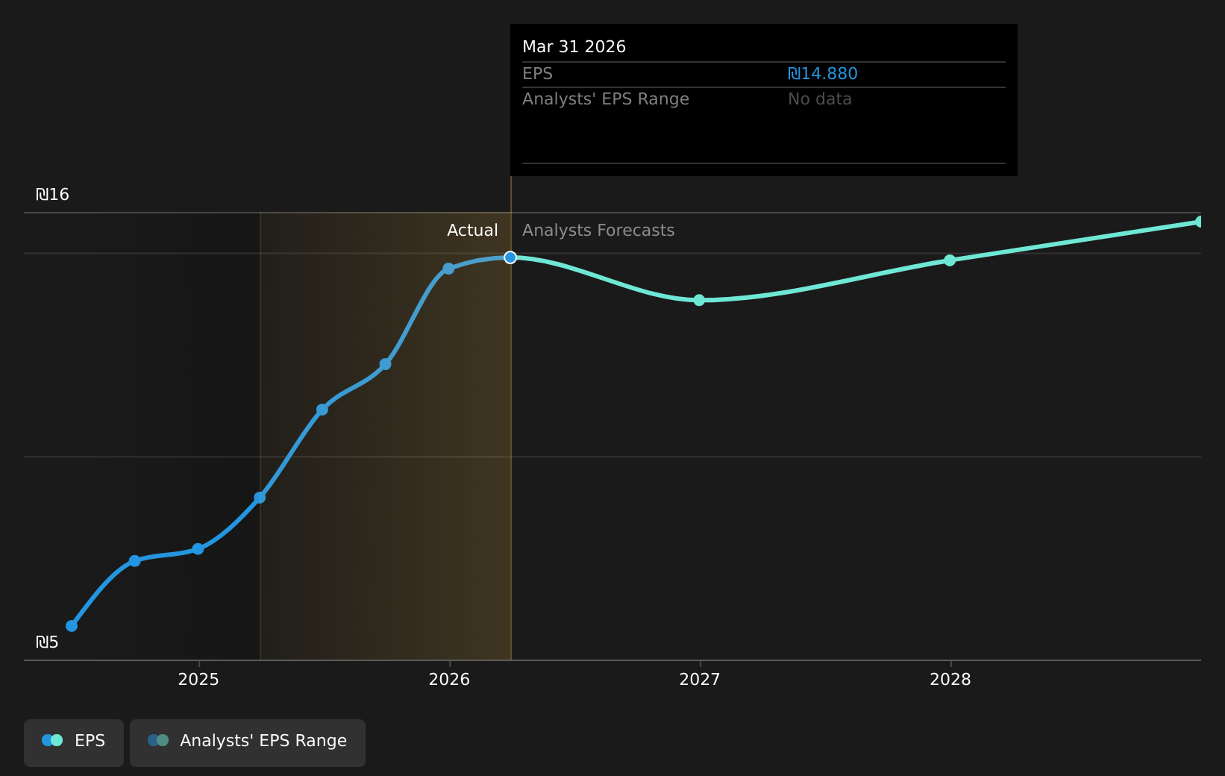1225x776 pixels.
Task: Click the mid-2025 EPS data point
Action: tap(322, 410)
